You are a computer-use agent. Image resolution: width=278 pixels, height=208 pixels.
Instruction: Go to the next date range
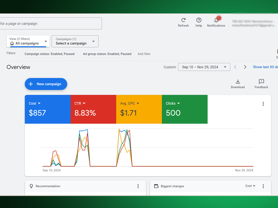click(245, 67)
